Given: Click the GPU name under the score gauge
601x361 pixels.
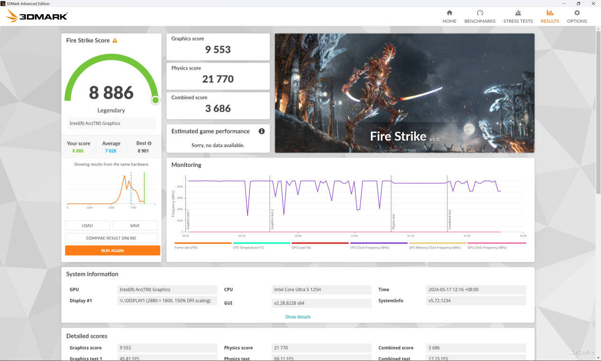Looking at the screenshot, I should (111, 123).
